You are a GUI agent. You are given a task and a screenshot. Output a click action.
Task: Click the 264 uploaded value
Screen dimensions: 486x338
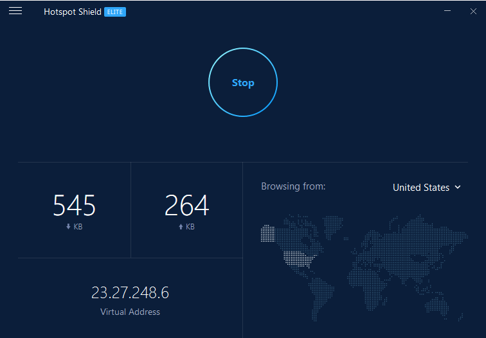click(186, 205)
